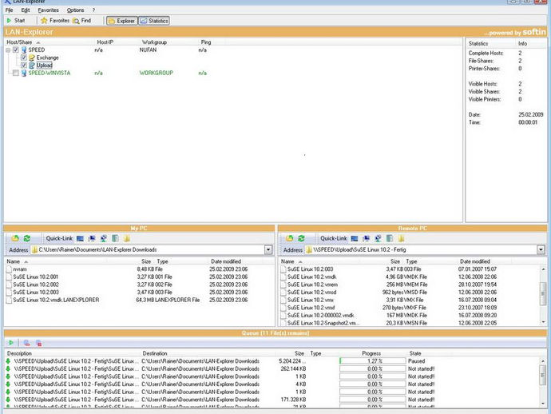Uncheck the Upload share checkbox
Screen dimensions: 551x414
click(23, 65)
